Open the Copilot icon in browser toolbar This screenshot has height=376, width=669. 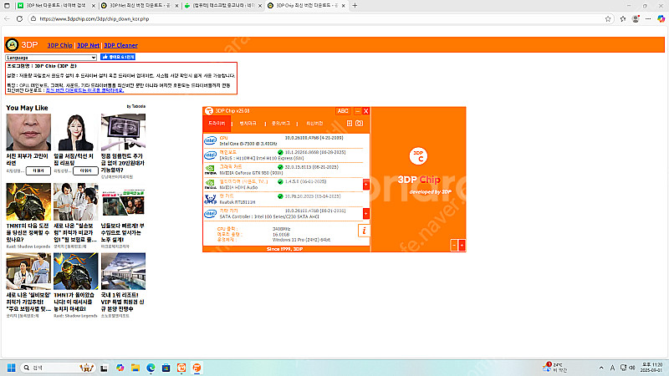(661, 18)
